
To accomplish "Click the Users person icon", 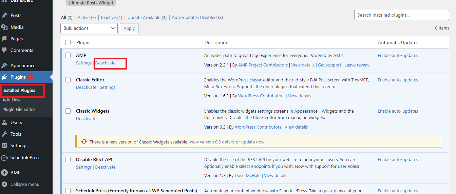I will (4, 122).
